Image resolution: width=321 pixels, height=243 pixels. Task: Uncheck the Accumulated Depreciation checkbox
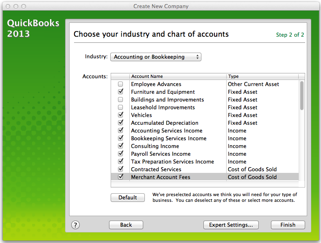[120, 123]
